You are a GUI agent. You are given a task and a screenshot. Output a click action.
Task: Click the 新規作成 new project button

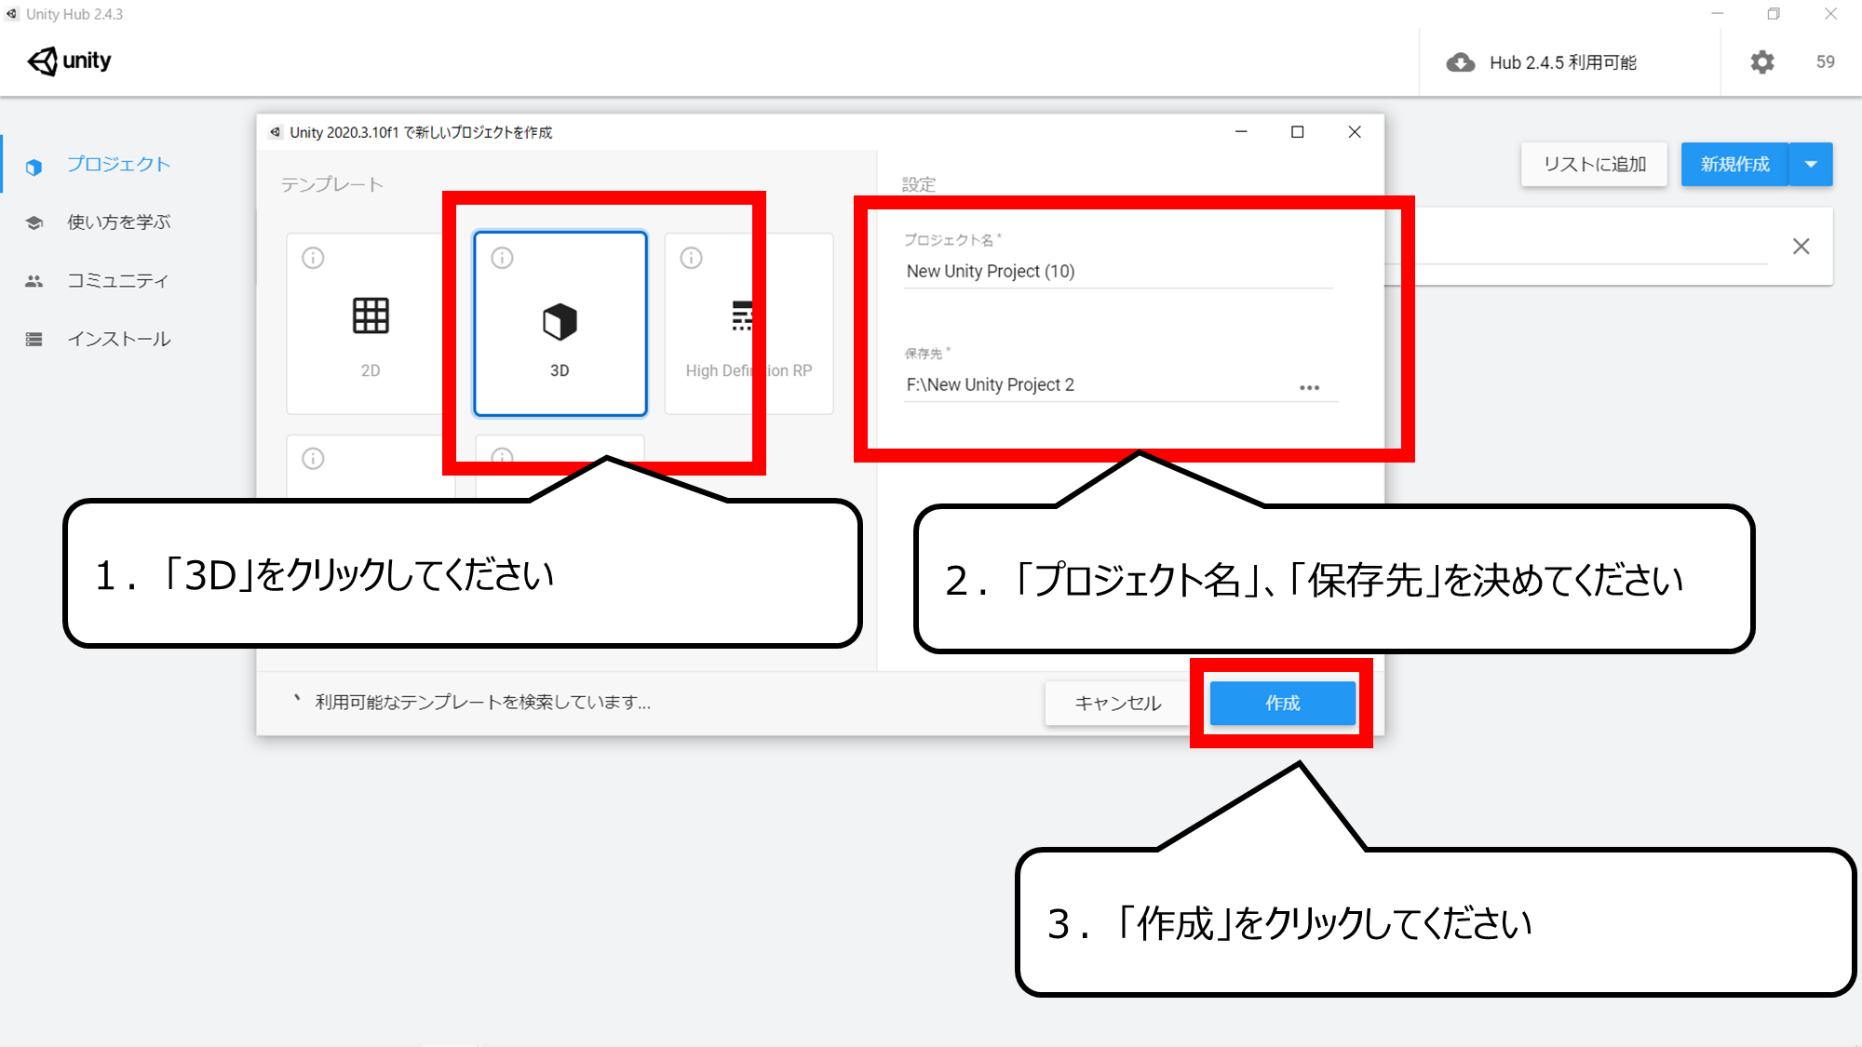pos(1734,165)
